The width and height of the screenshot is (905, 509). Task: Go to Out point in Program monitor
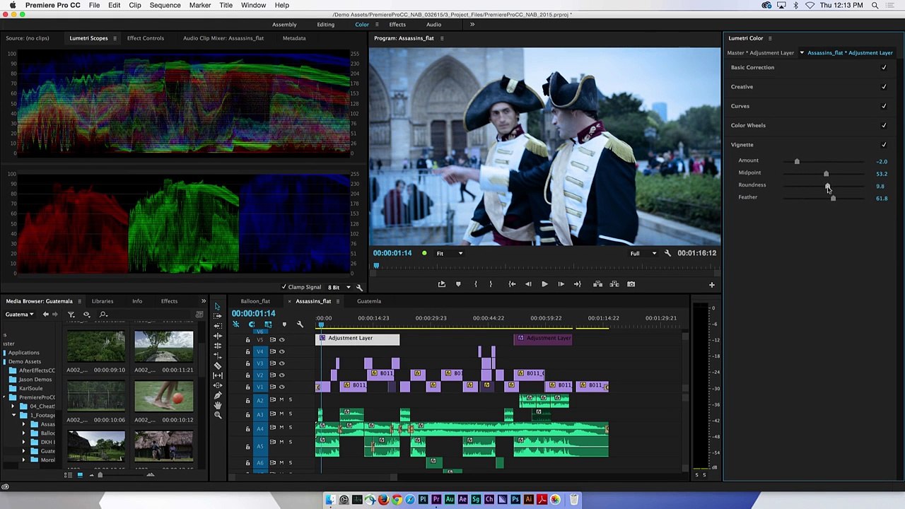(578, 284)
